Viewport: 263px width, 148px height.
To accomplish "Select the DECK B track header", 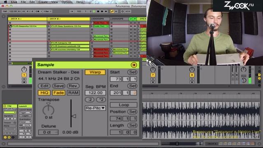I will [69, 19].
